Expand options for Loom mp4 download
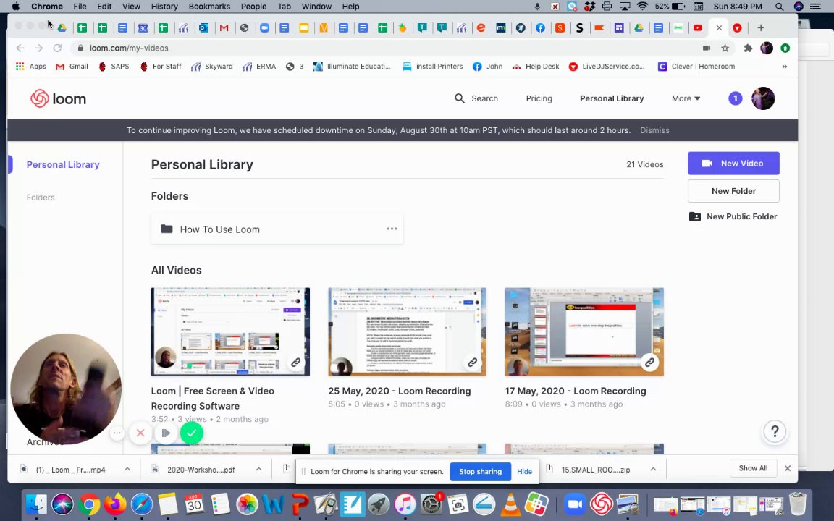Screen dimensions: 834x521 tap(127, 469)
